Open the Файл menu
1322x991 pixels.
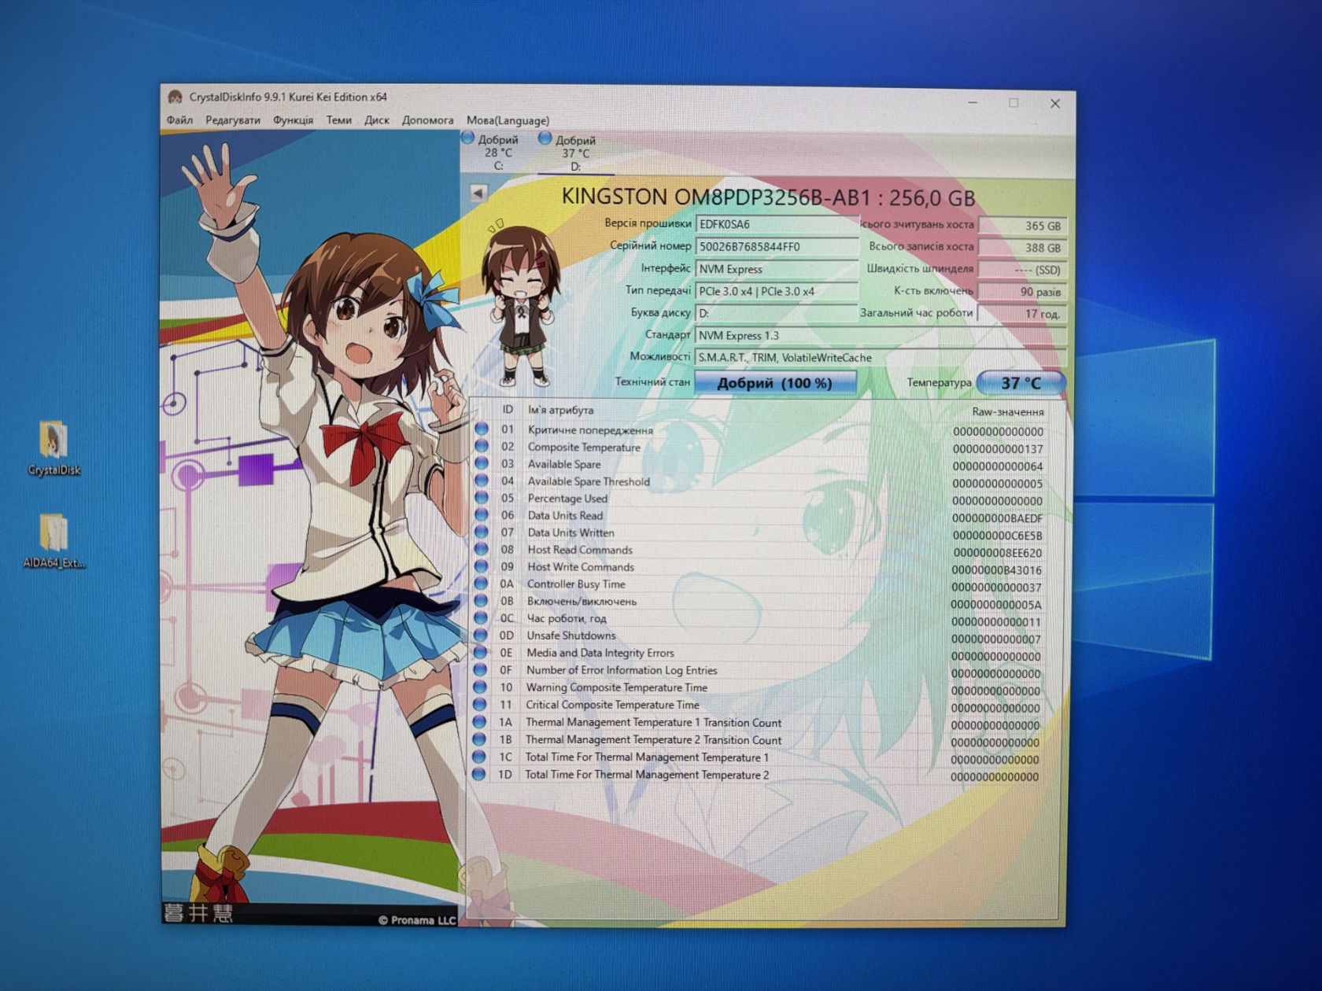click(x=179, y=120)
